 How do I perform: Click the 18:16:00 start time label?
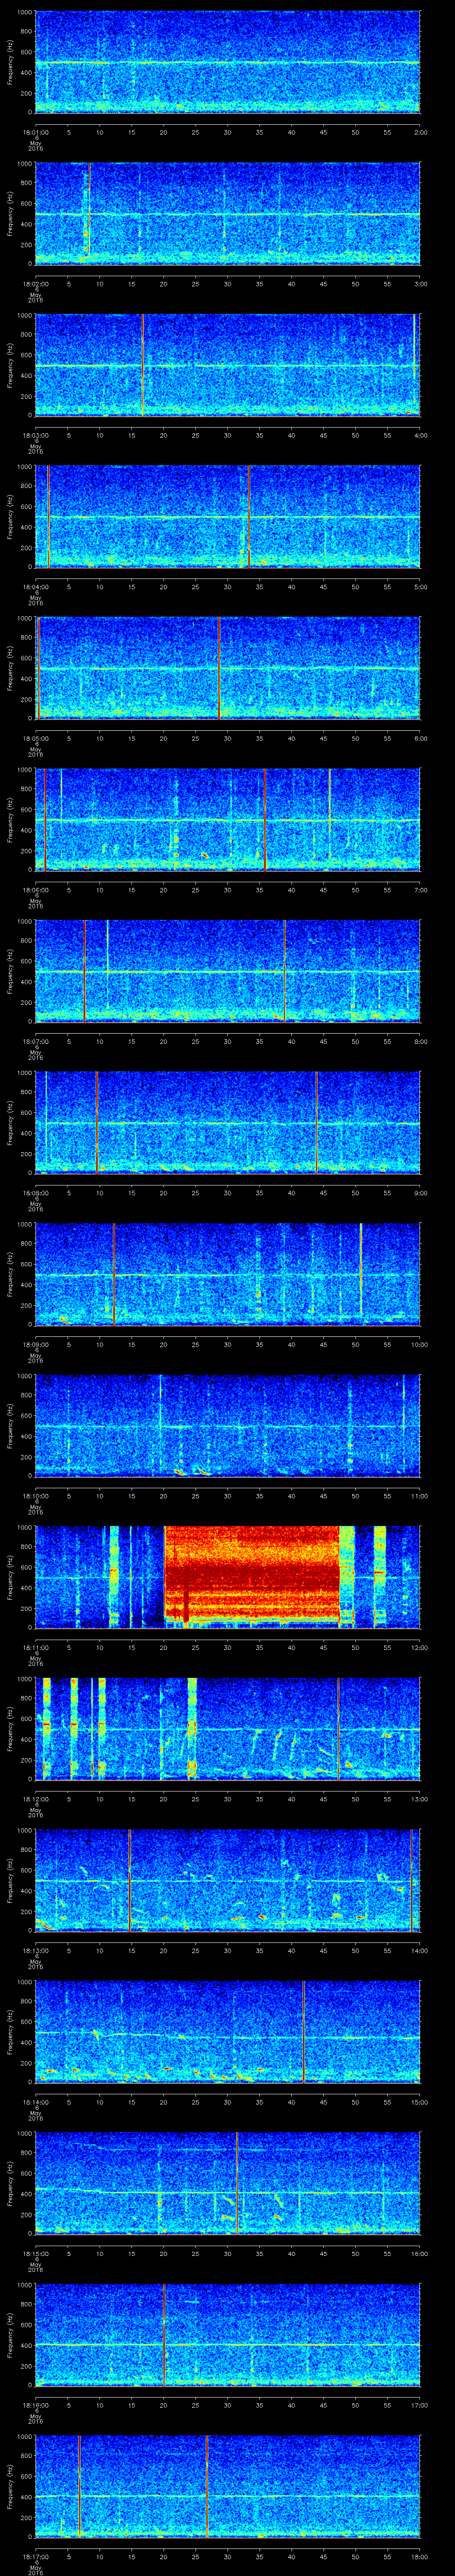pos(35,2405)
